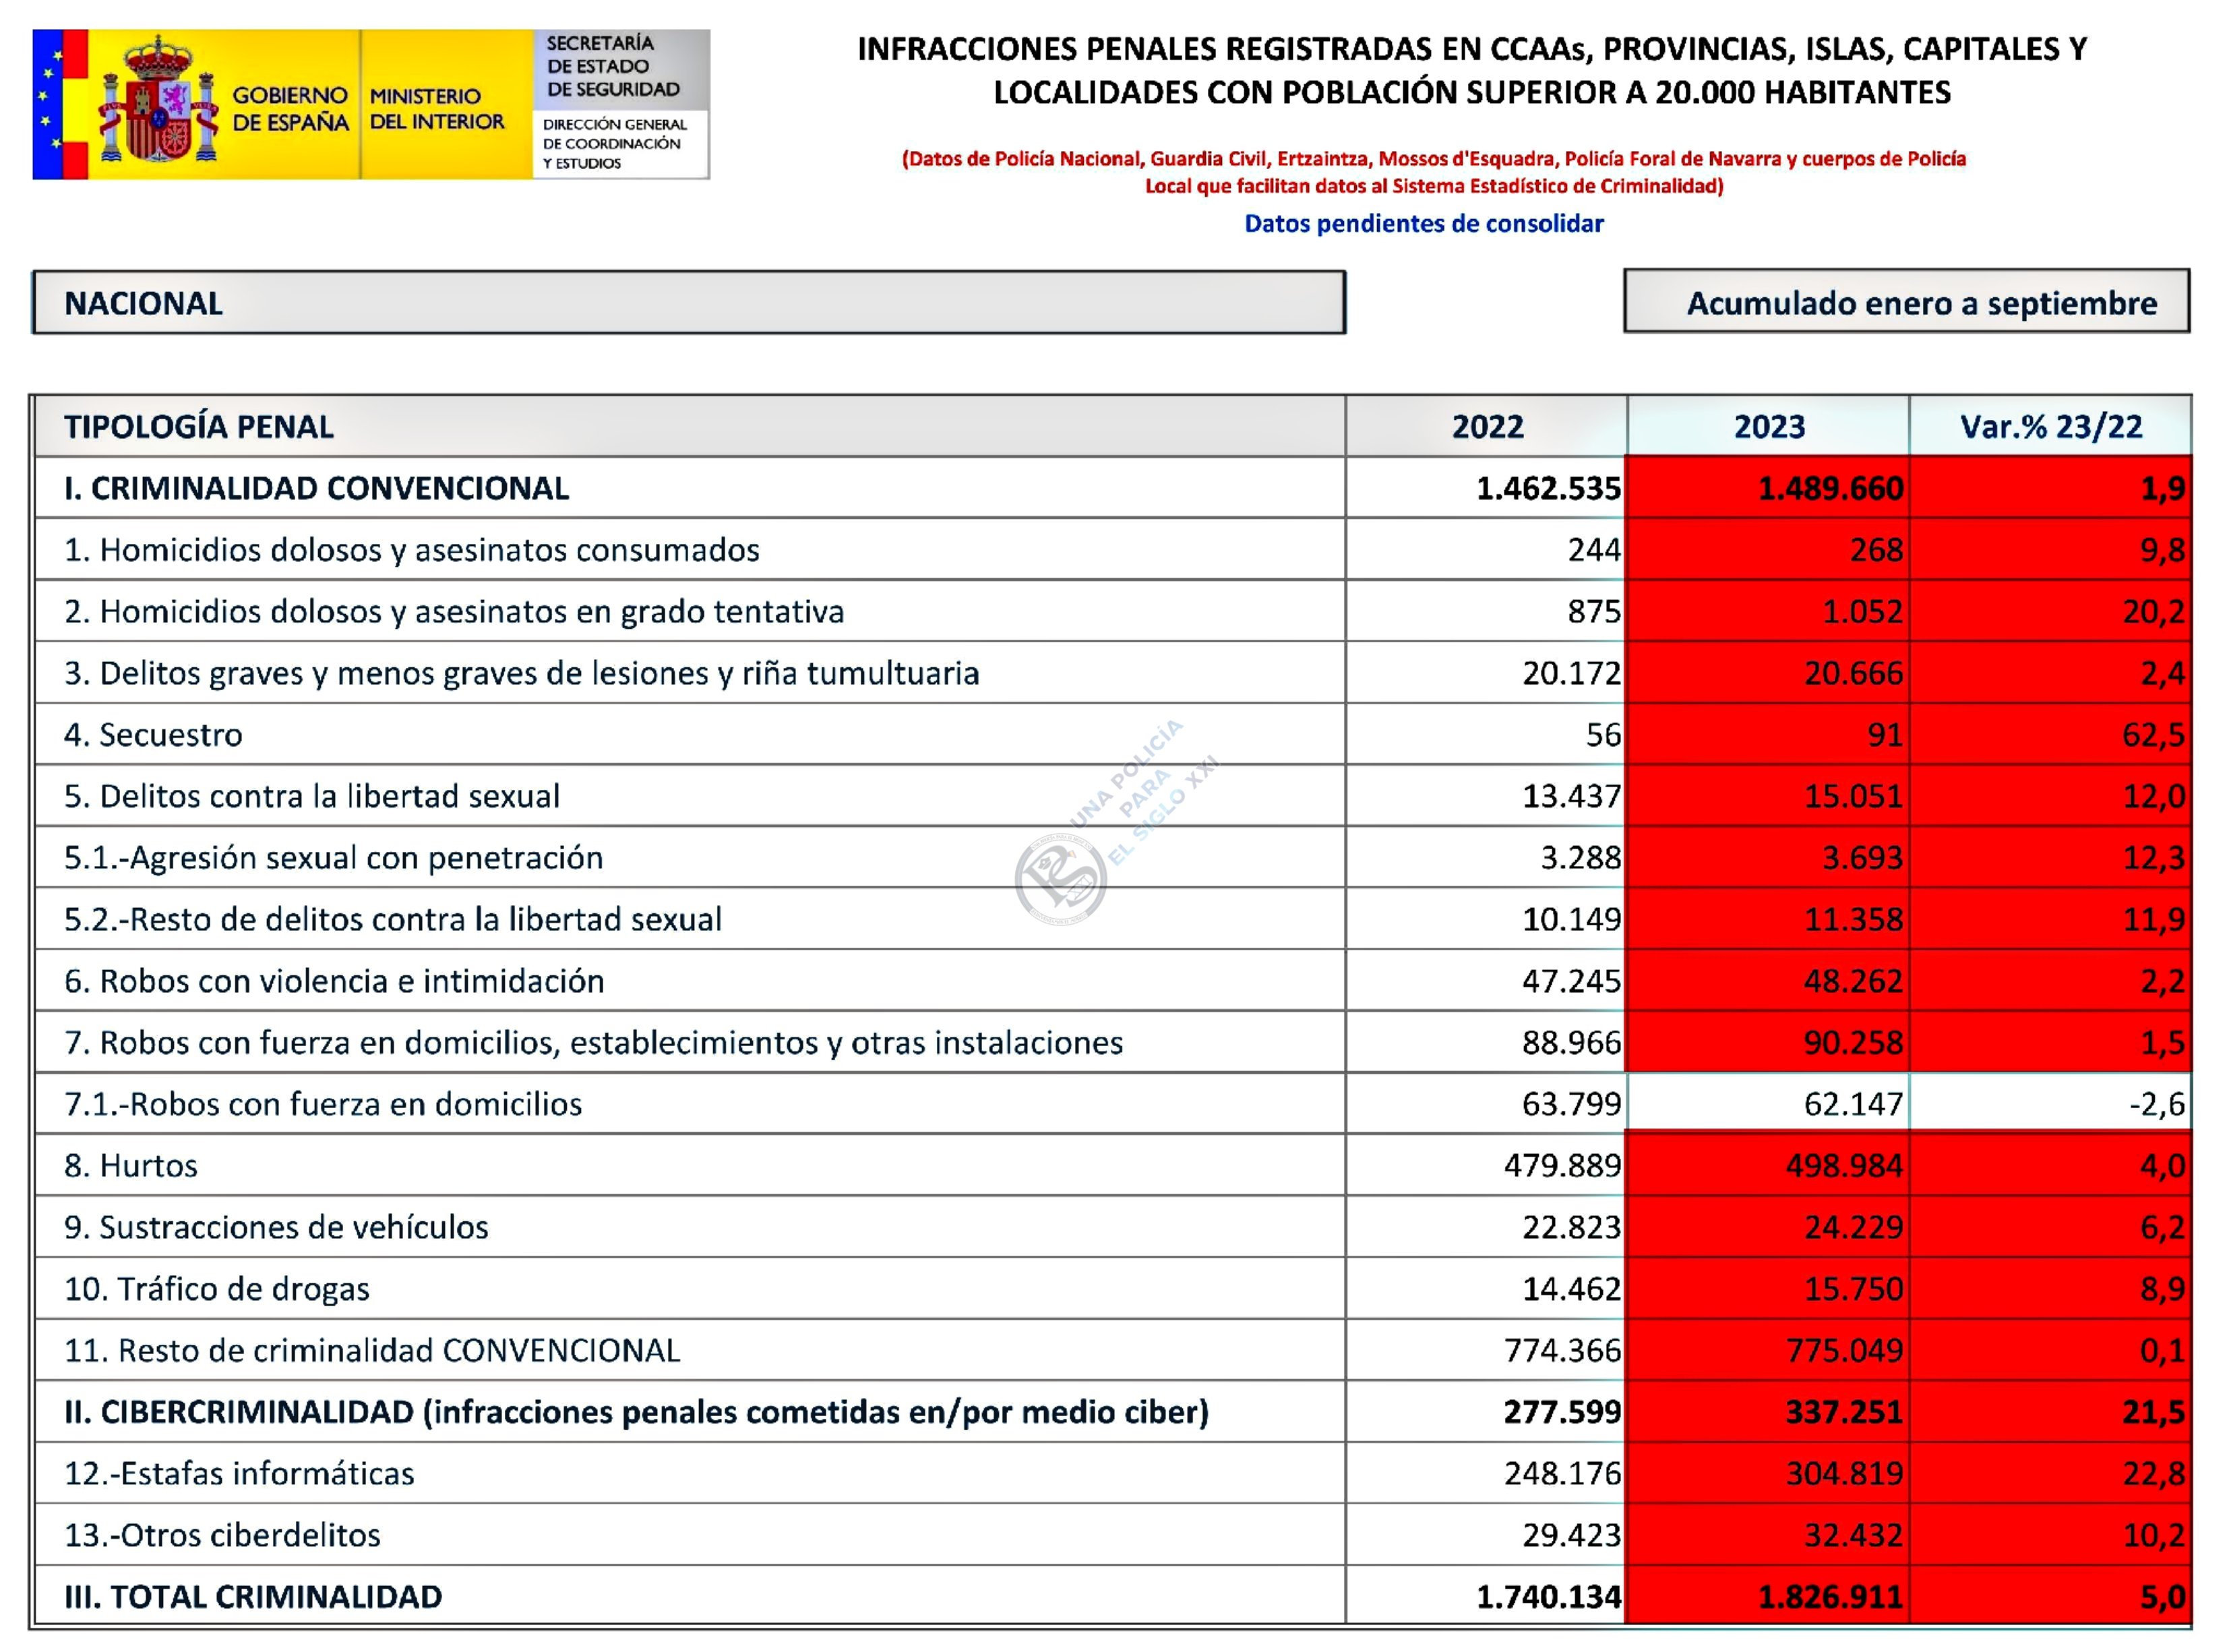2229x1652 pixels.
Task: Select 'Homicidios dolosos y asesinatos en grado tentativa'
Action: pyautogui.click(x=472, y=612)
